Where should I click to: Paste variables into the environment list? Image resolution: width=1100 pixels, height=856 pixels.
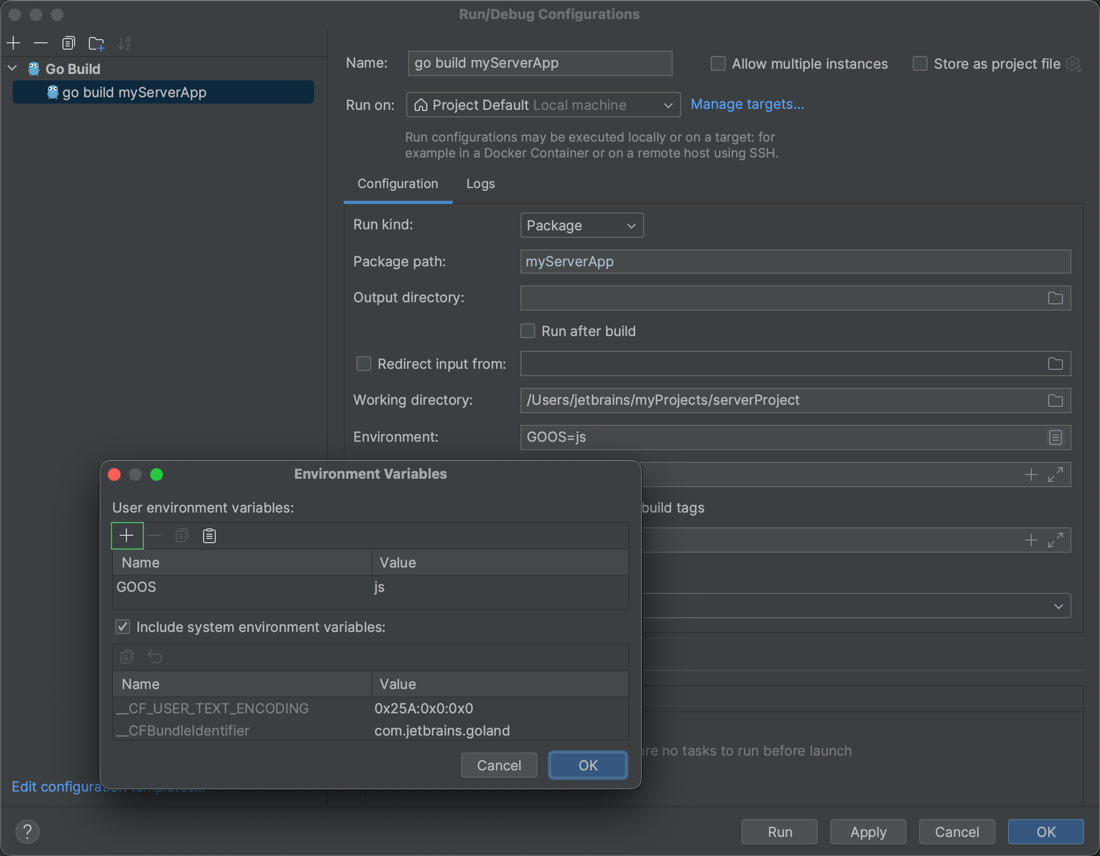pos(209,535)
